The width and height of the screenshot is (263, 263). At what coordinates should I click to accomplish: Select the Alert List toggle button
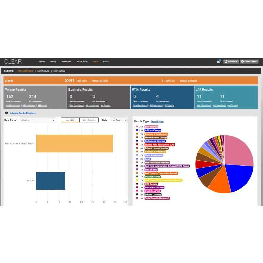coord(70,120)
